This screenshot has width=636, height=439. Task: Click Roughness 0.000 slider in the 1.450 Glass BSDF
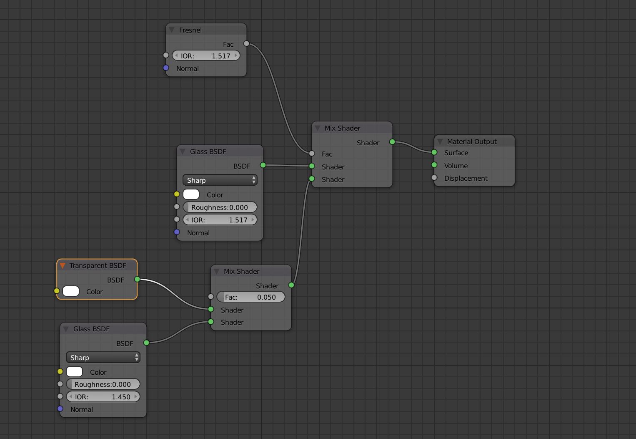point(103,384)
